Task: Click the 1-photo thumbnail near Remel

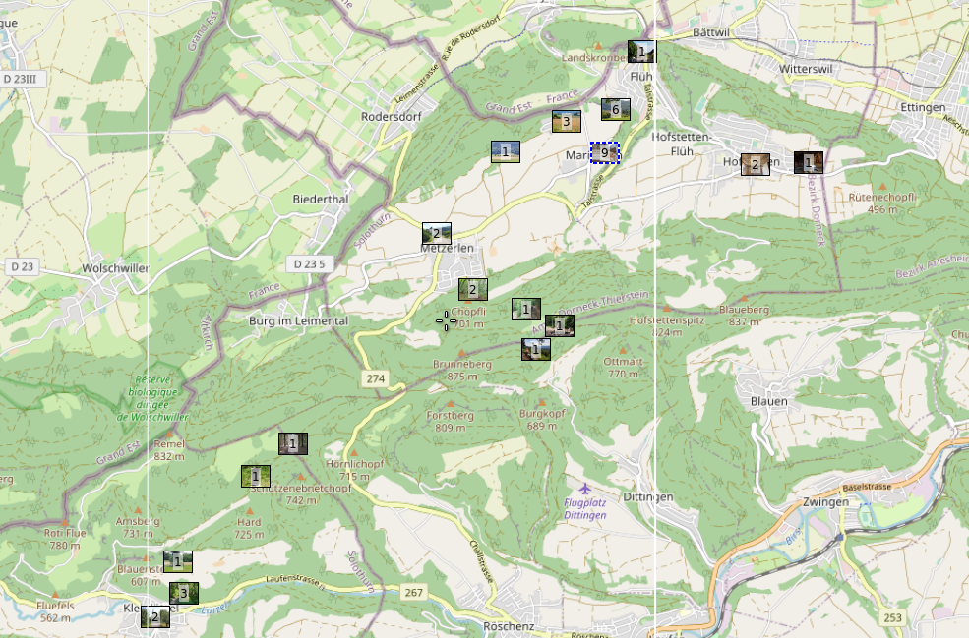Action: tap(292, 443)
